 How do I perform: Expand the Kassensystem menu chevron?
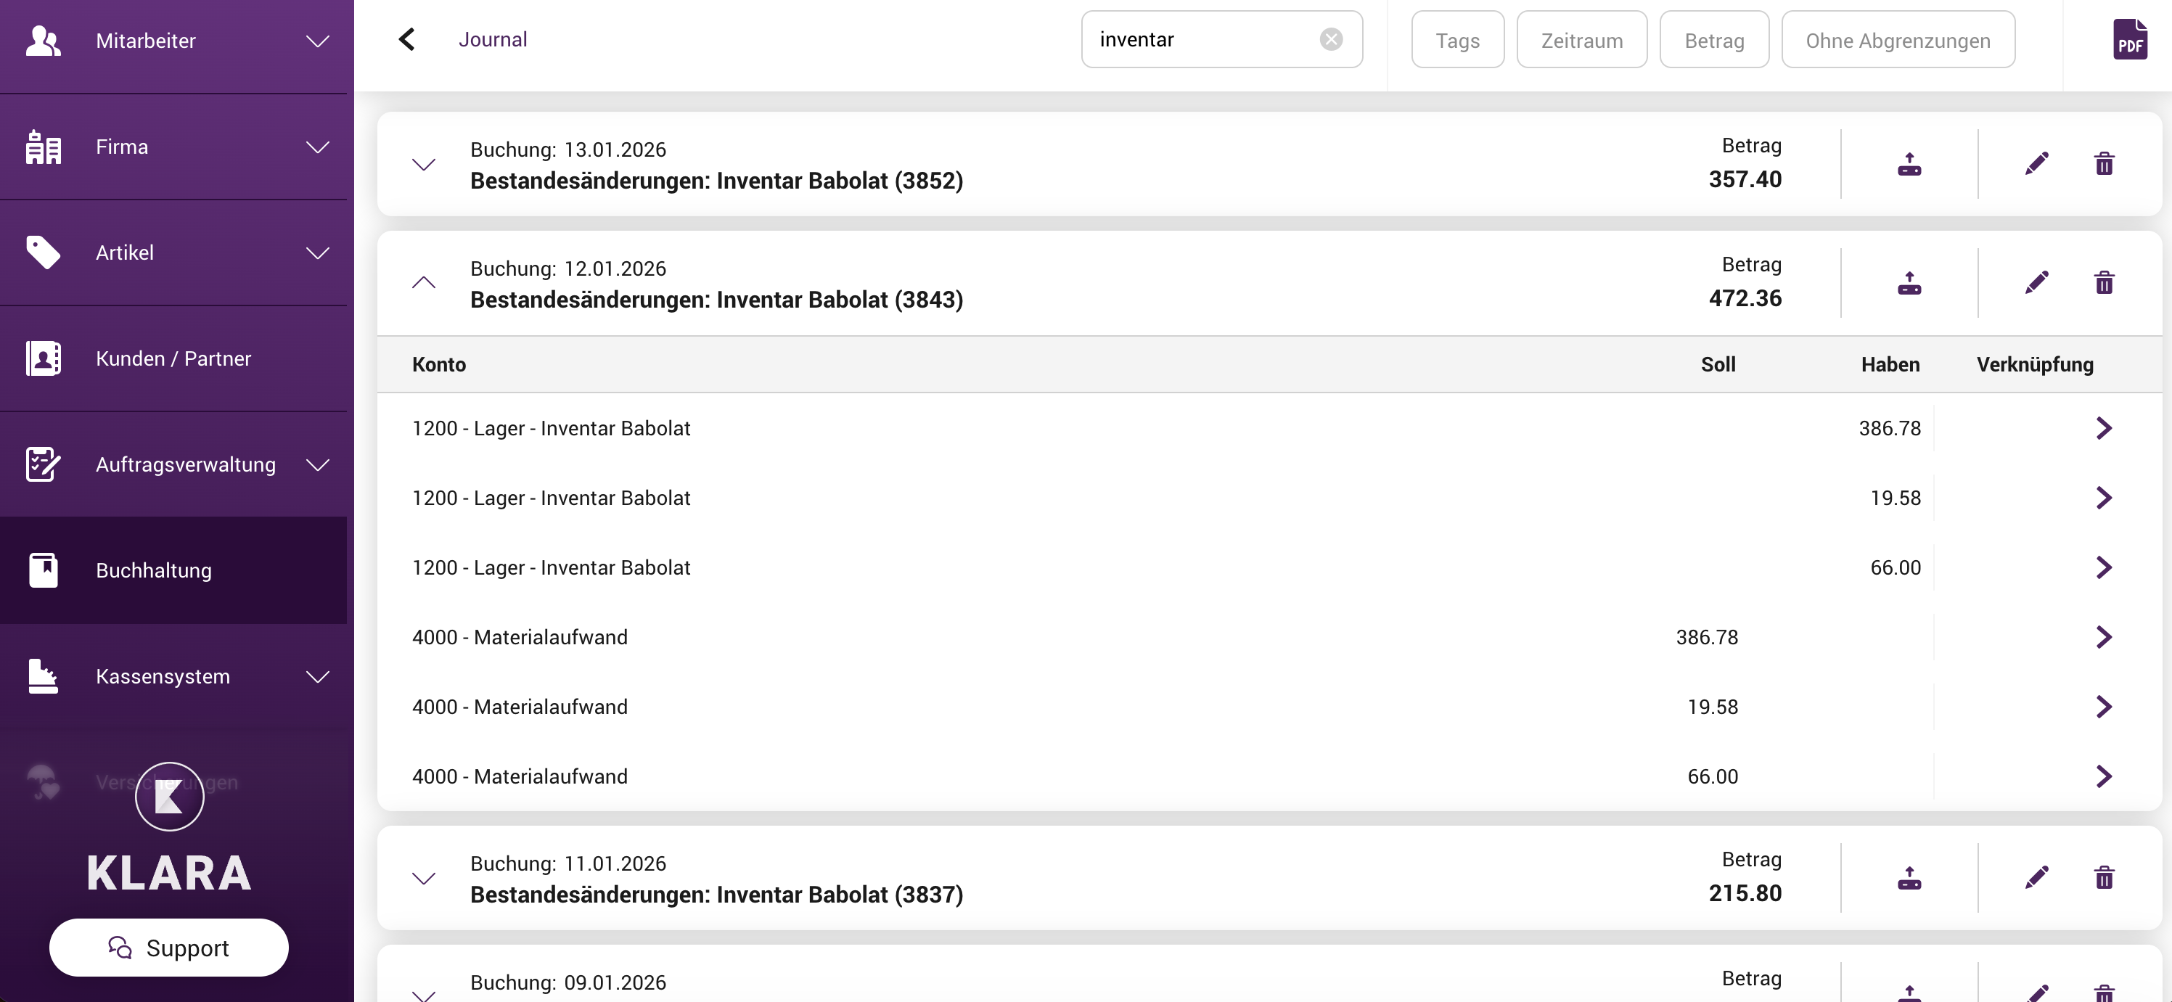point(317,678)
